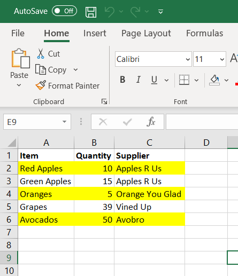
Task: Open the Page Layout tab
Action: (x=146, y=34)
